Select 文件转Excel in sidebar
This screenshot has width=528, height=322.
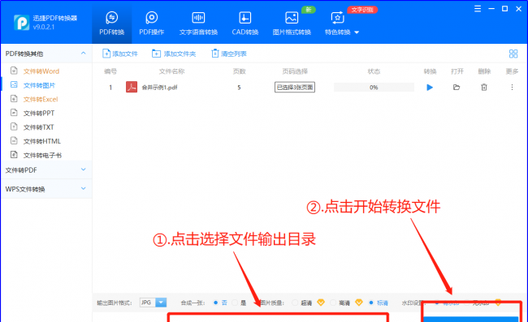(41, 99)
